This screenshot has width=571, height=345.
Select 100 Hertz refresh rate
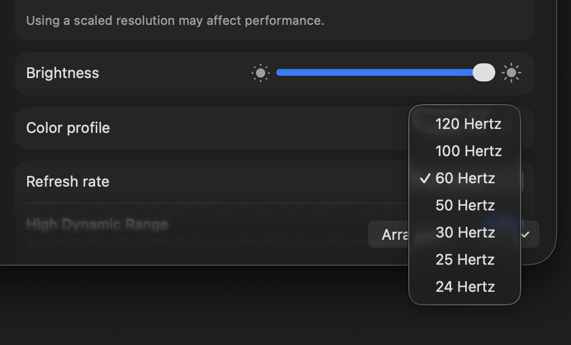(x=468, y=151)
